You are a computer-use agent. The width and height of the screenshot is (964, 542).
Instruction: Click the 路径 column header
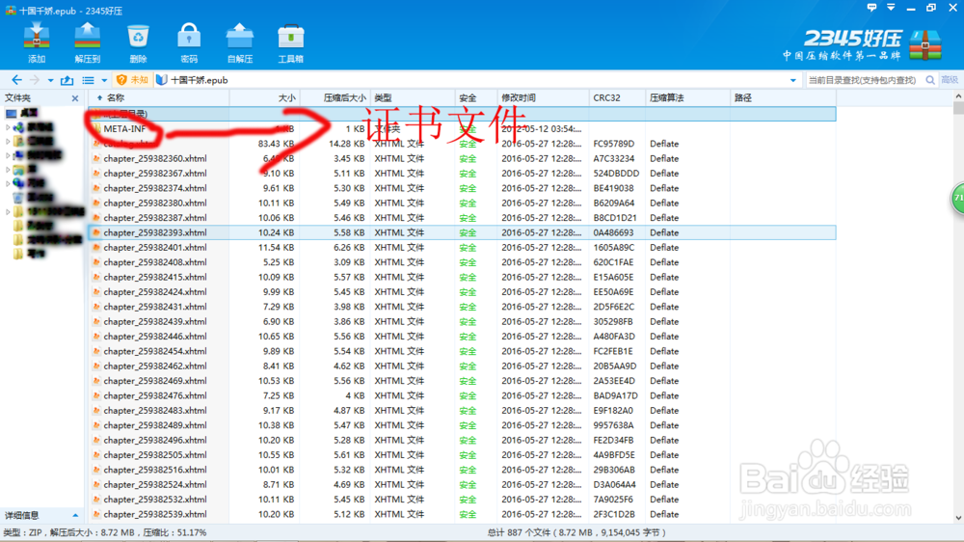point(783,97)
